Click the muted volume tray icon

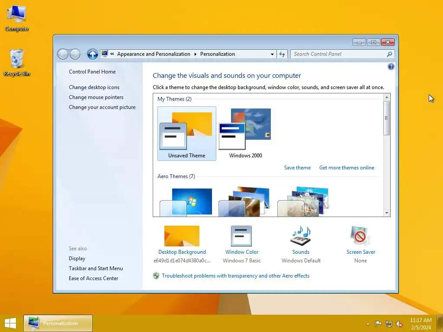(x=399, y=324)
